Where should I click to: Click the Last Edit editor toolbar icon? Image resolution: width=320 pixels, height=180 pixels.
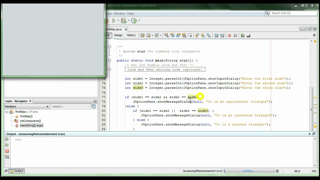point(142,35)
